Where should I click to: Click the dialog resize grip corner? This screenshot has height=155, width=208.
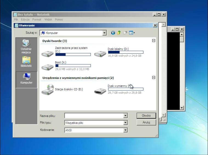point(156,136)
